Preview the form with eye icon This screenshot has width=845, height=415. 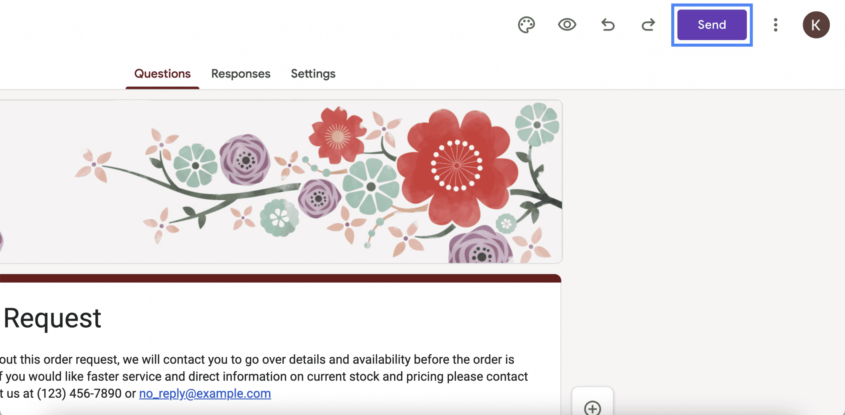click(567, 25)
